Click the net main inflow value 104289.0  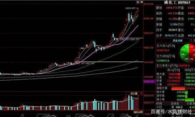[x=184, y=66]
